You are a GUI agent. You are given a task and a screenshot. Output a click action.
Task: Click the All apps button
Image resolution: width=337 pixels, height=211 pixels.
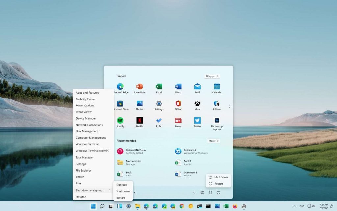click(x=212, y=76)
